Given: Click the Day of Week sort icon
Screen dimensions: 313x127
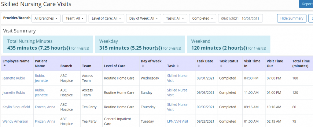Looking at the screenshot, I should [143, 66].
